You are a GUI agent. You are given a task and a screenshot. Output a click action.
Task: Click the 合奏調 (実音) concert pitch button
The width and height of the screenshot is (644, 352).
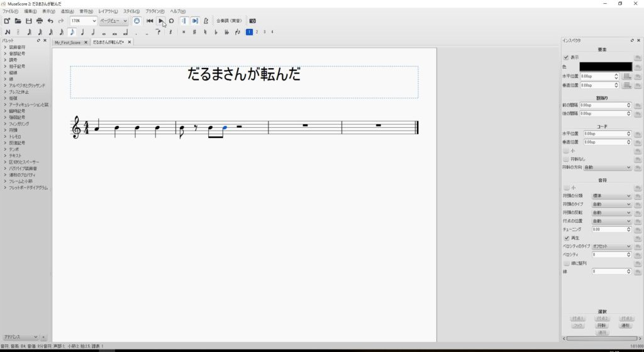(229, 21)
